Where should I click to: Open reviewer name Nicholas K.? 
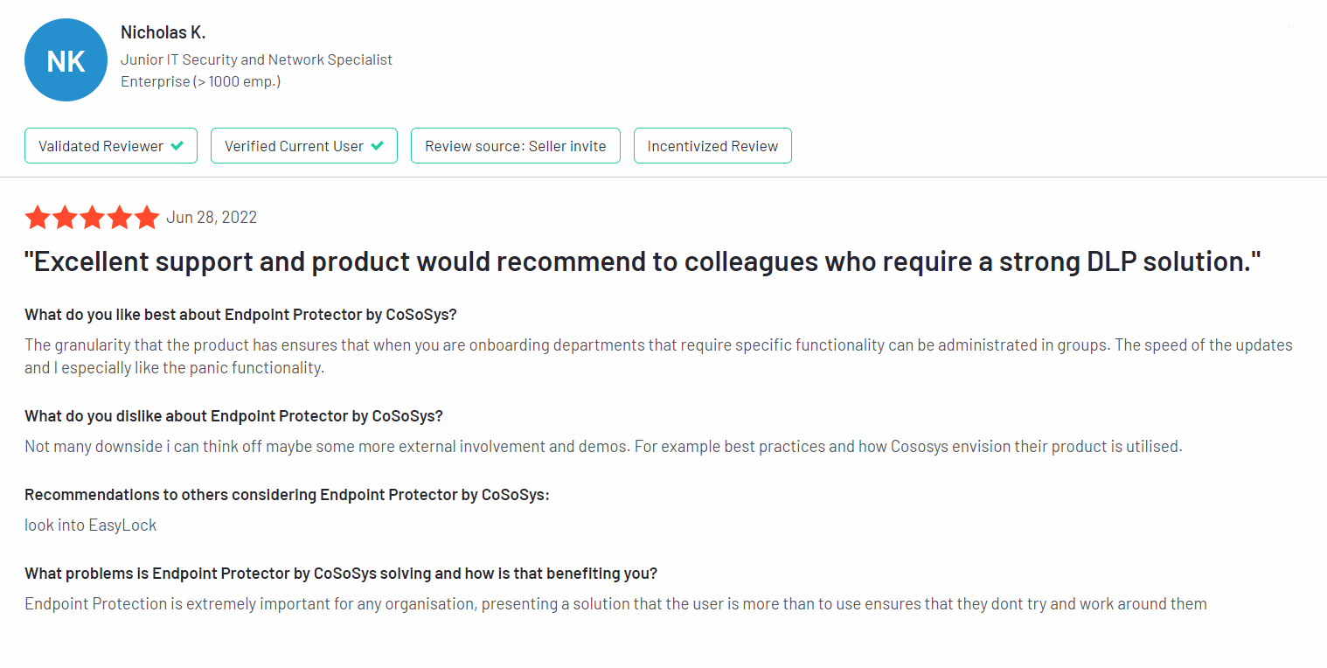(x=163, y=32)
